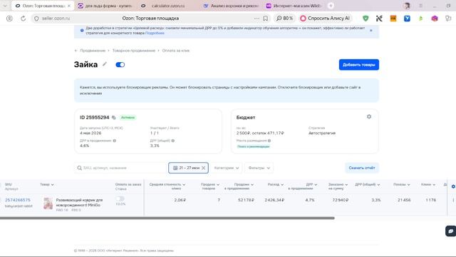Open the chat support widget
The image size is (456, 257).
point(451,231)
